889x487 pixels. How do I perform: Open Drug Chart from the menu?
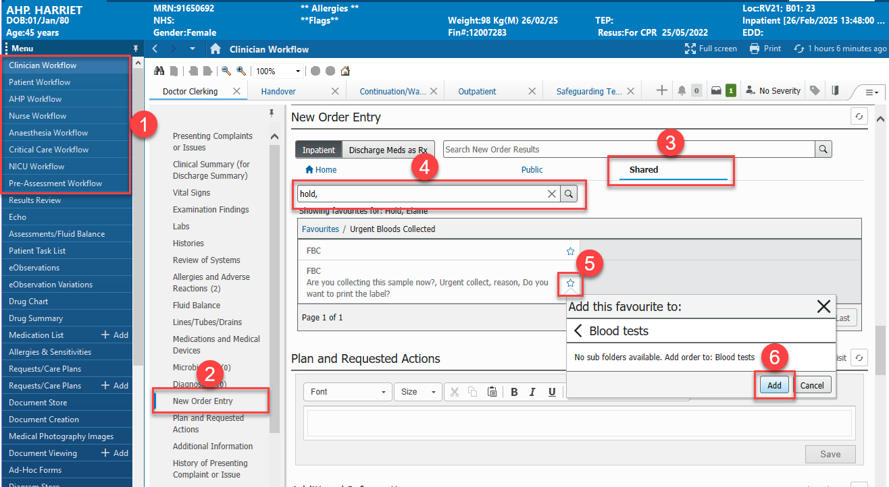click(x=28, y=301)
